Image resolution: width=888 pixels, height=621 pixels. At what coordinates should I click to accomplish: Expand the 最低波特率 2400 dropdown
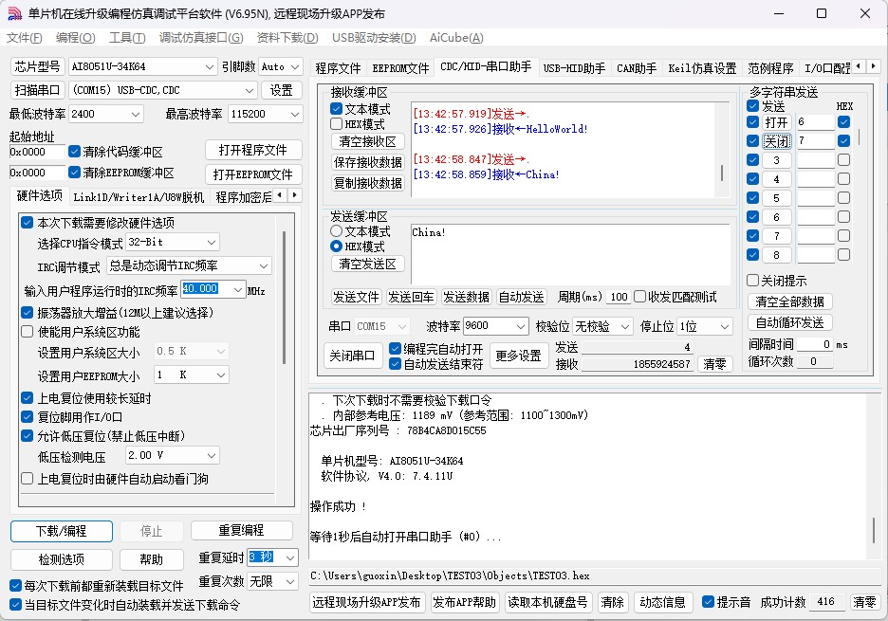click(x=136, y=114)
